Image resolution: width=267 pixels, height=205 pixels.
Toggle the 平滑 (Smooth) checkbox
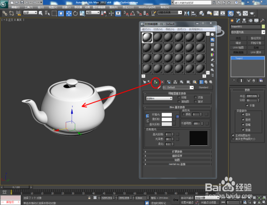click(247, 106)
